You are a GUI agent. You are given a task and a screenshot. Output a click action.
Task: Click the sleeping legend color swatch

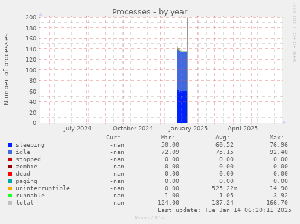tap(10, 145)
